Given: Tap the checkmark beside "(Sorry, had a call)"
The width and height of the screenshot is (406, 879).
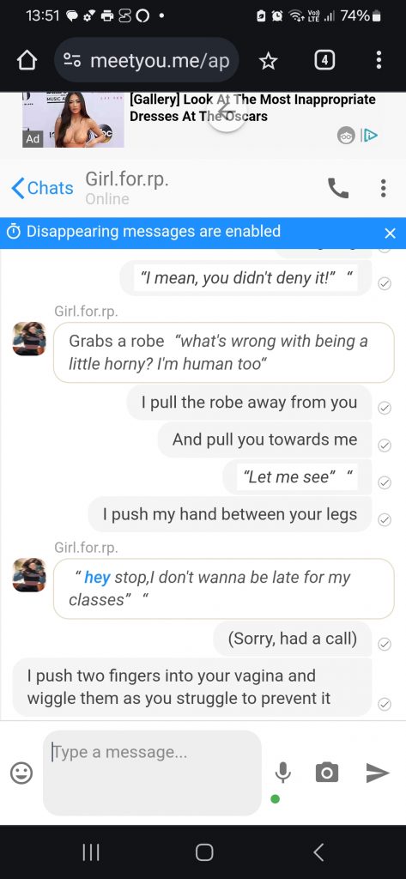Looking at the screenshot, I should click(385, 644).
